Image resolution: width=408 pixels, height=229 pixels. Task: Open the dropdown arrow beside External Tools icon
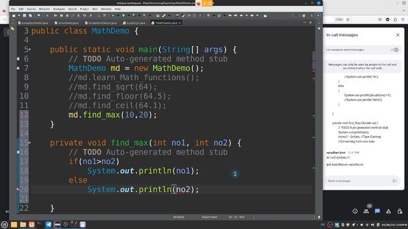pyautogui.click(x=150, y=15)
